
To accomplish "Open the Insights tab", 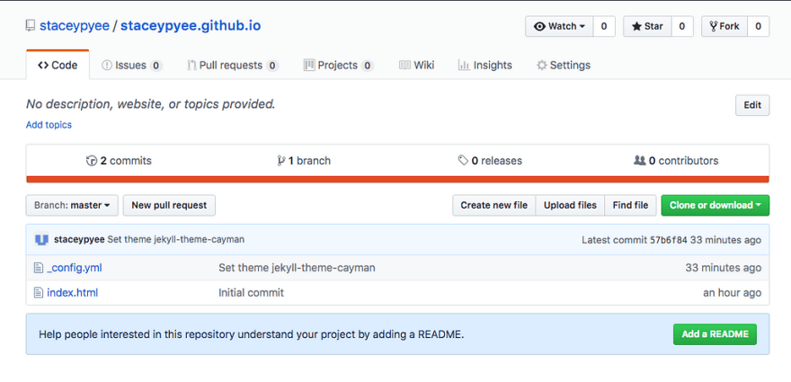I will click(484, 65).
